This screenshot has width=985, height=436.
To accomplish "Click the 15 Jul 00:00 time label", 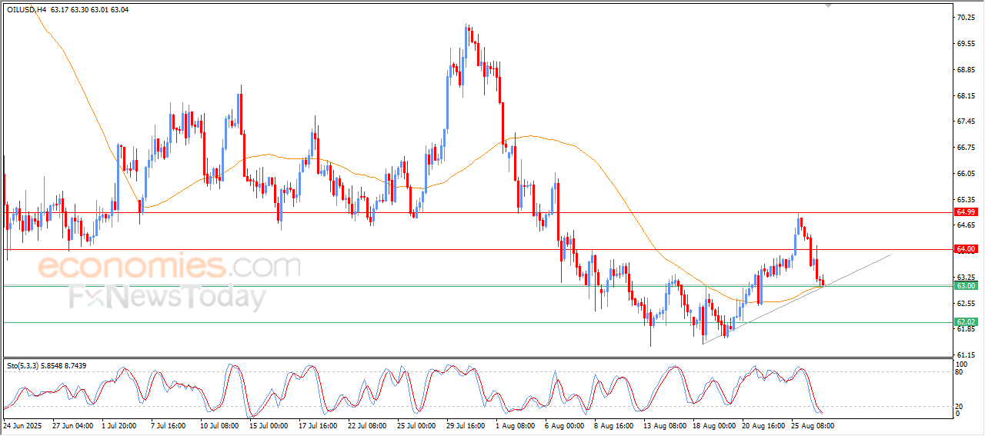I will coord(269,424).
